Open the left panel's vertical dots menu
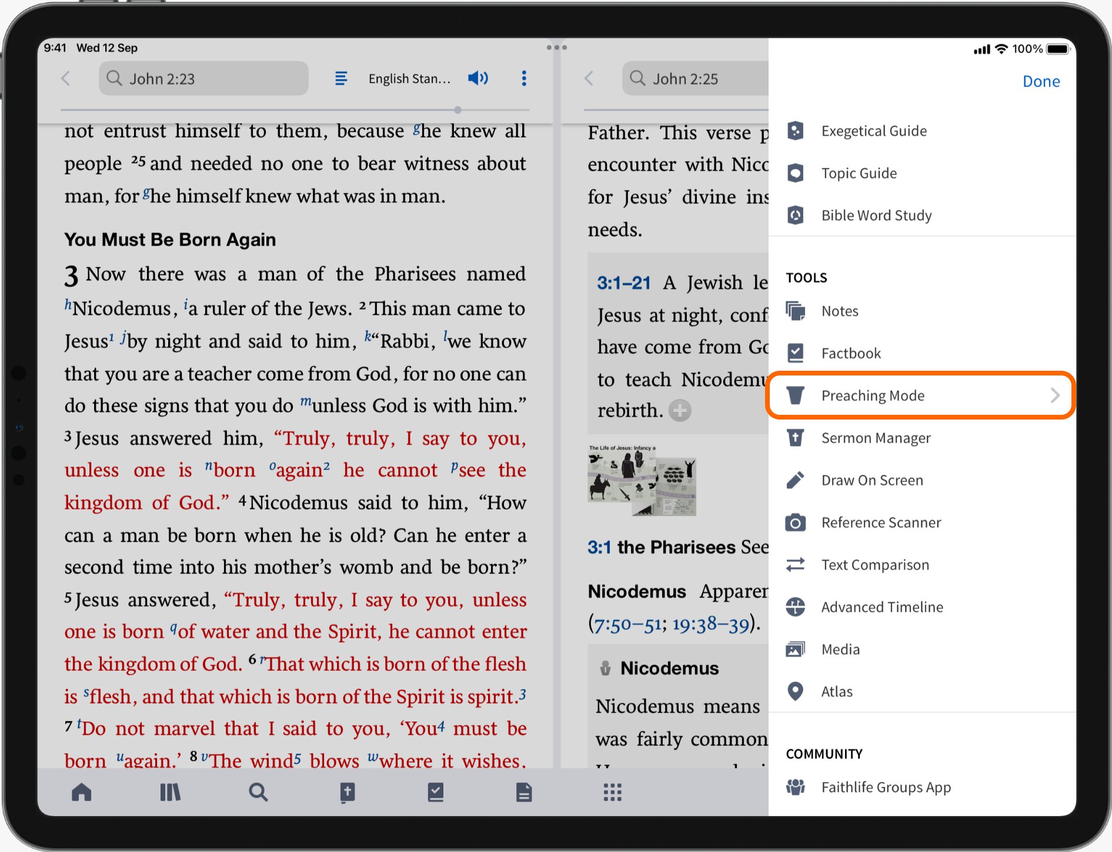This screenshot has height=852, width=1112. 524,78
